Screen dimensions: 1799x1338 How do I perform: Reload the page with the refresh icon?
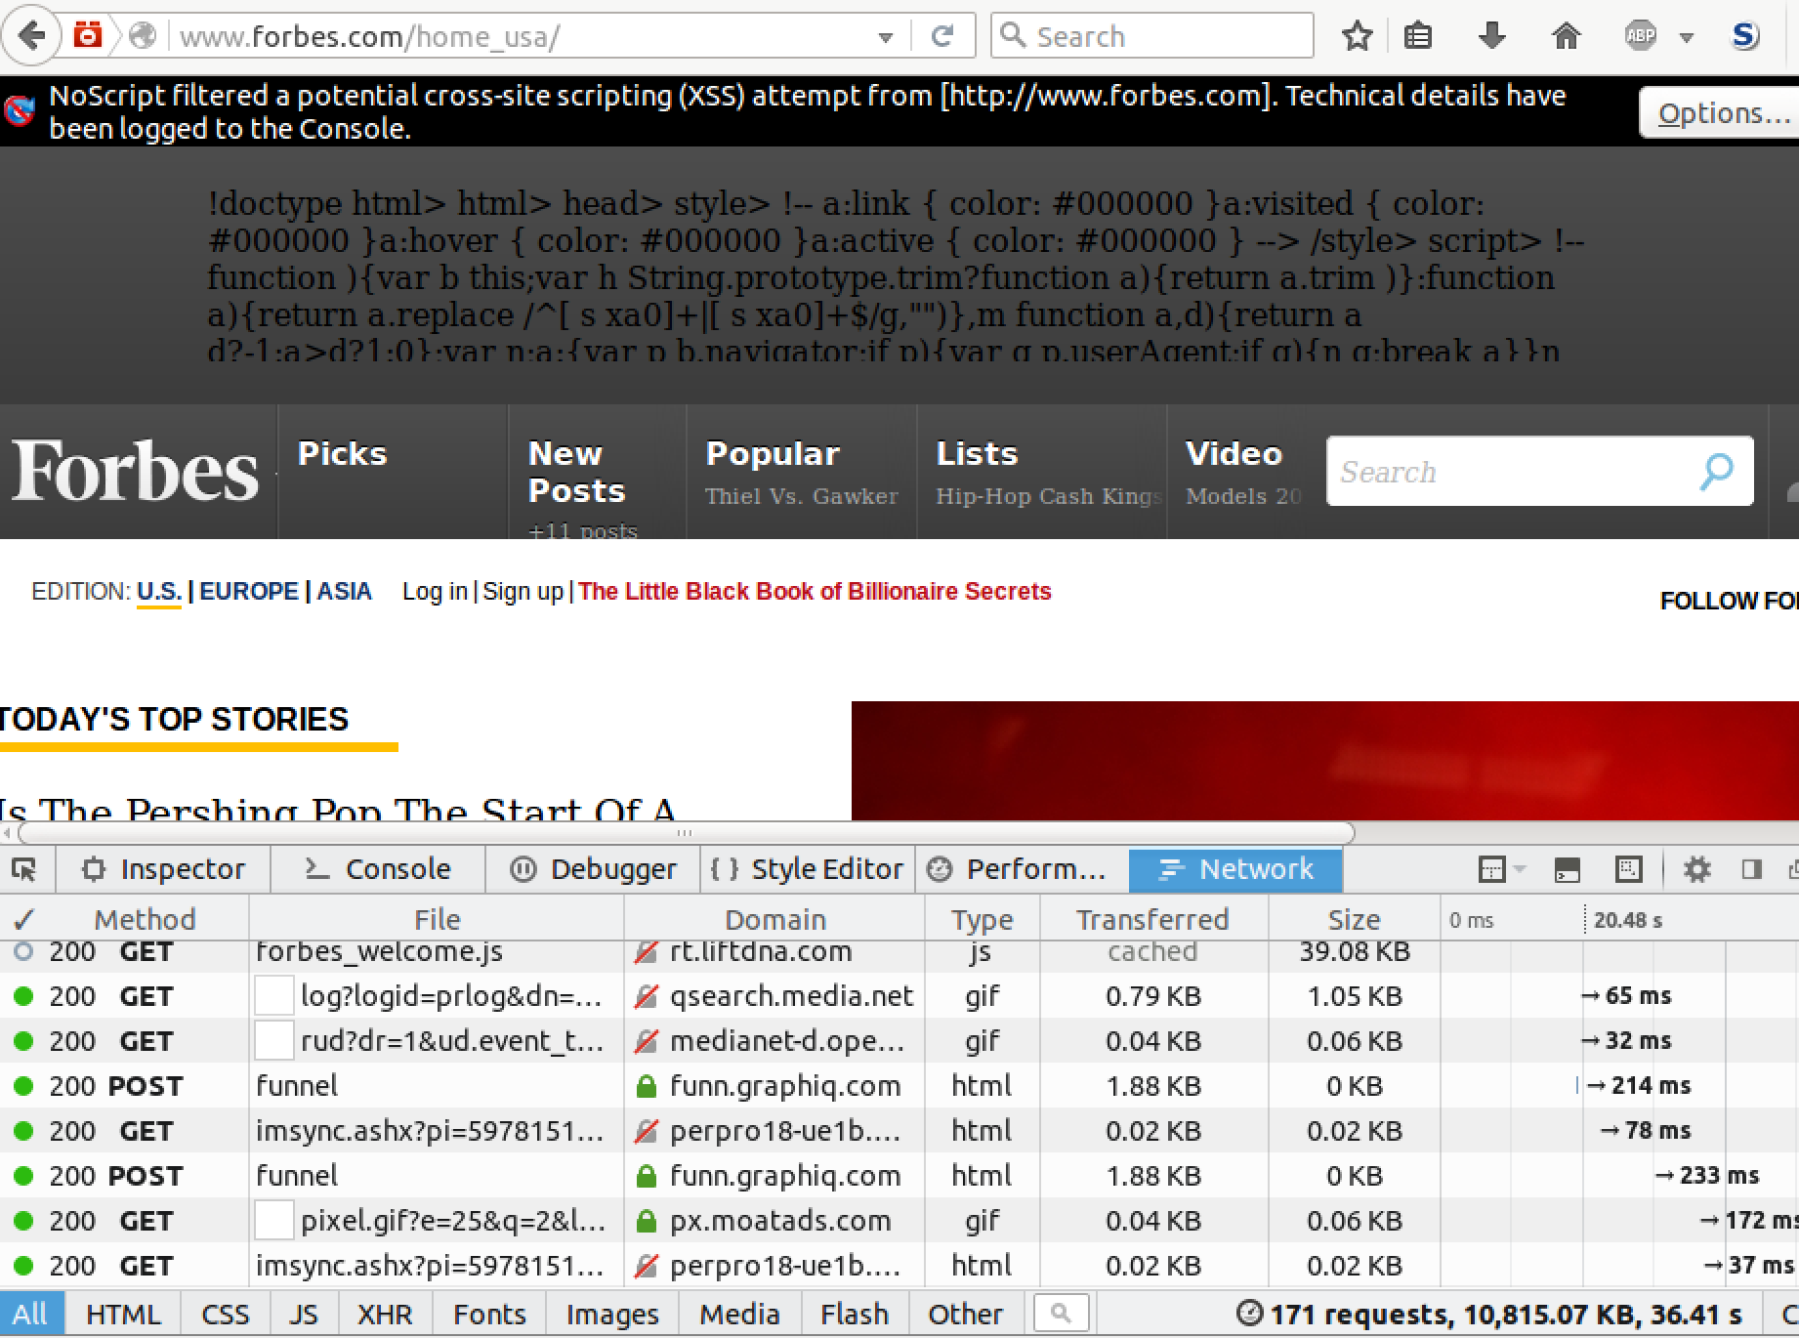(x=942, y=37)
